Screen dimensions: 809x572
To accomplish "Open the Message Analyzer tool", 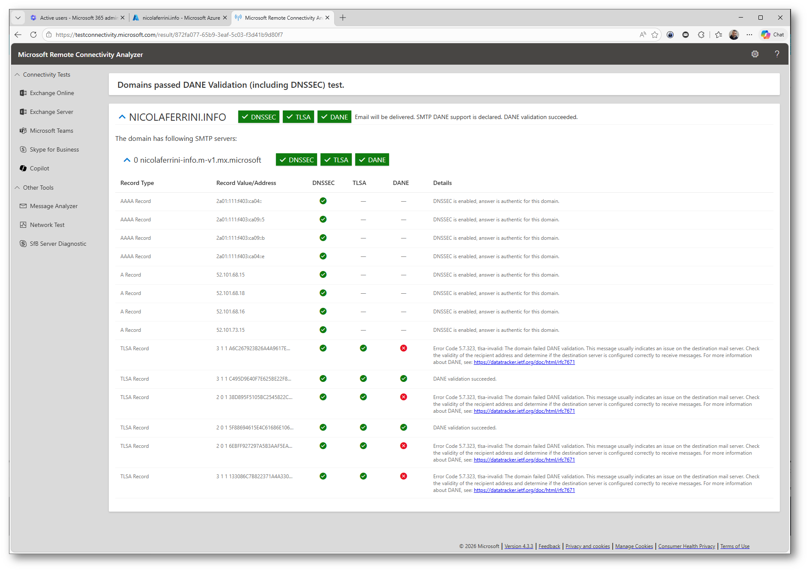I will 54,206.
